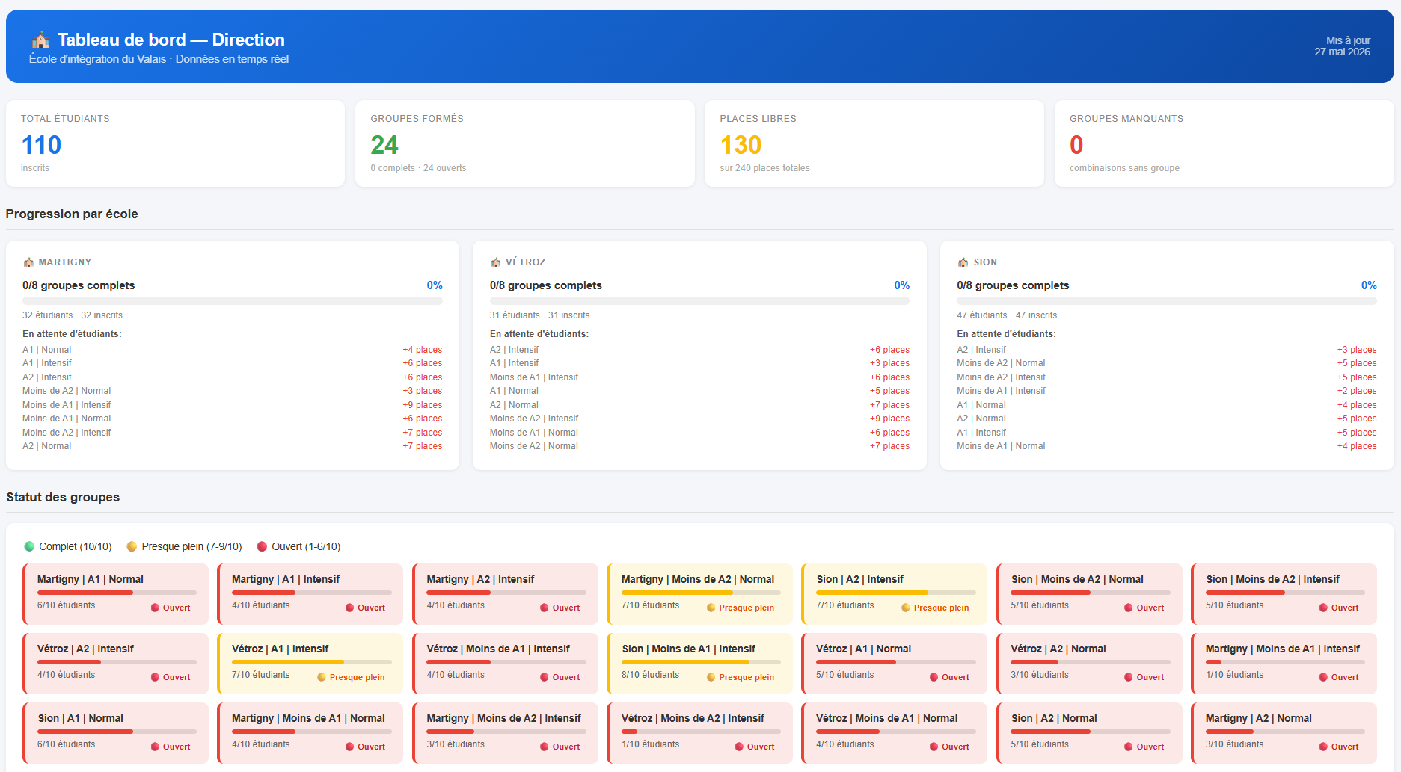Click Ouvert status dot on Martigny A2 Normal
Screen dimensions: 1401x772
[x=1324, y=747]
